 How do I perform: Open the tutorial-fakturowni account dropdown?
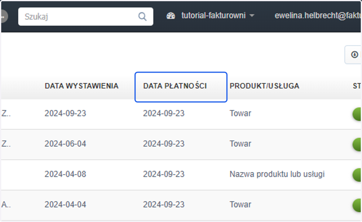point(218,16)
